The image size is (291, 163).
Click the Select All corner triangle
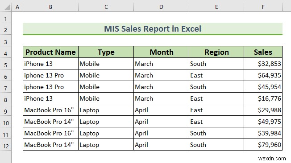pos(7,7)
